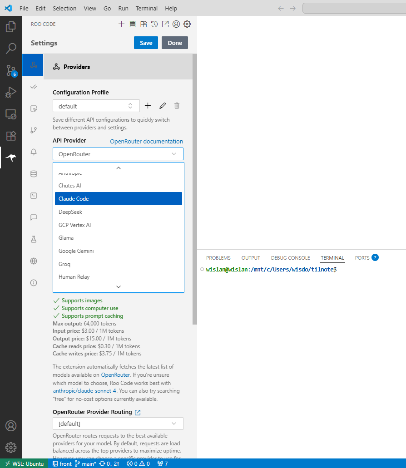Open the Extensions view in activity bar
Screen dimensions: 406x468
tap(11, 136)
